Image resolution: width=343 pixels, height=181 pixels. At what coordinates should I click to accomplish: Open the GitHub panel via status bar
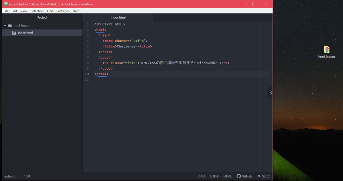(x=244, y=176)
